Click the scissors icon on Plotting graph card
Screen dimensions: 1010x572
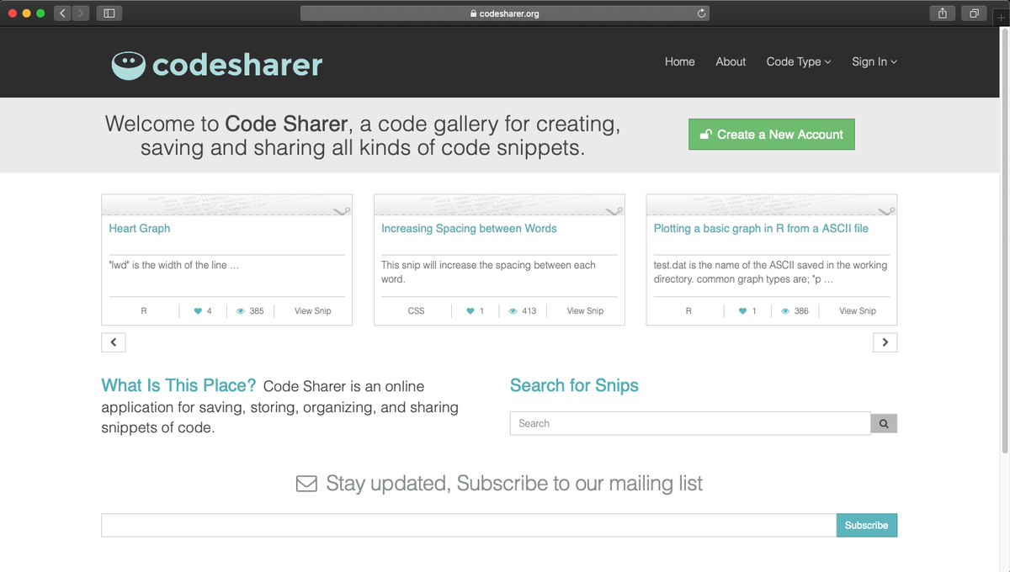point(886,210)
